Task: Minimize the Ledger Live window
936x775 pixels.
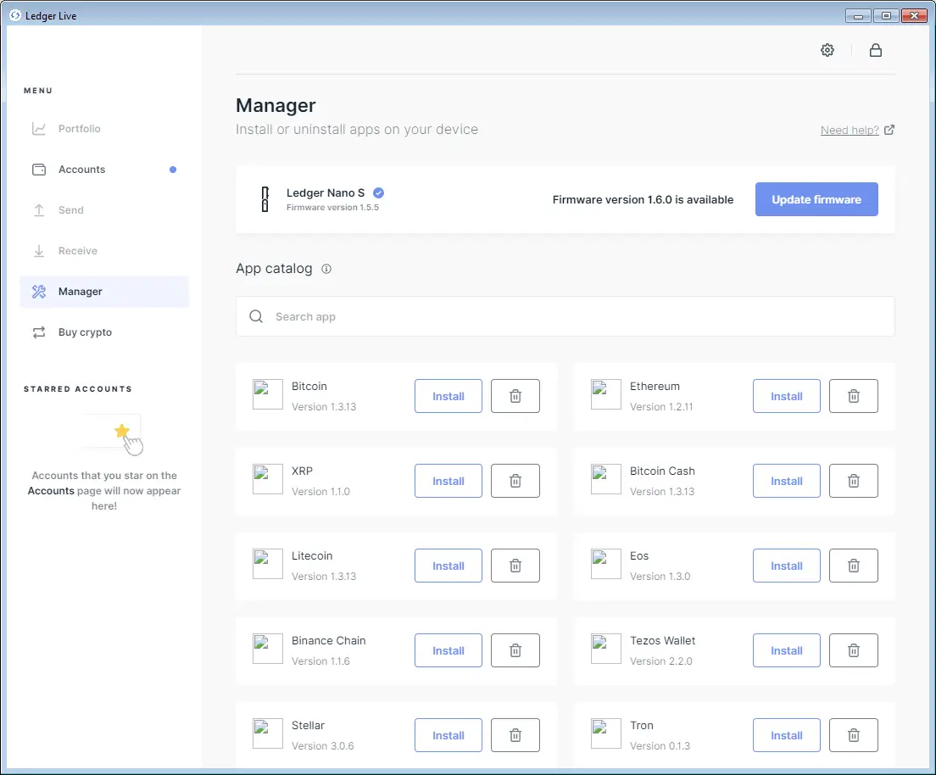Action: [x=858, y=16]
